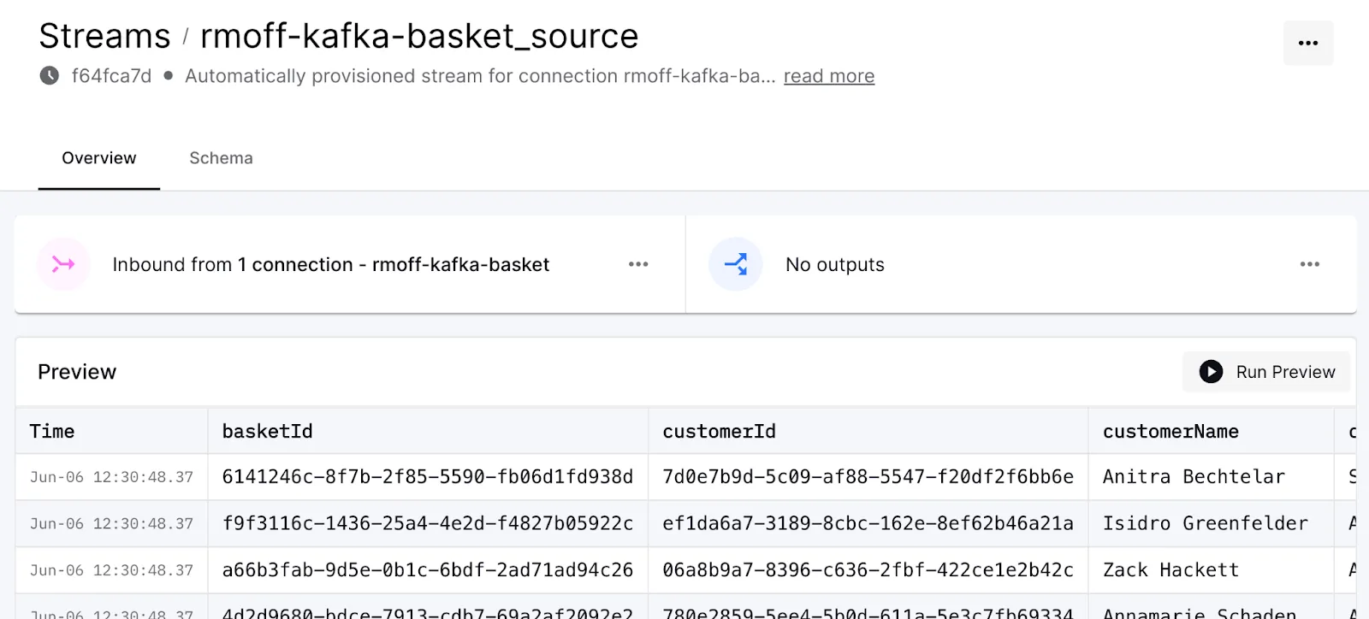Image resolution: width=1369 pixels, height=619 pixels.
Task: Open the stream options ellipsis menu
Action: click(x=1307, y=43)
